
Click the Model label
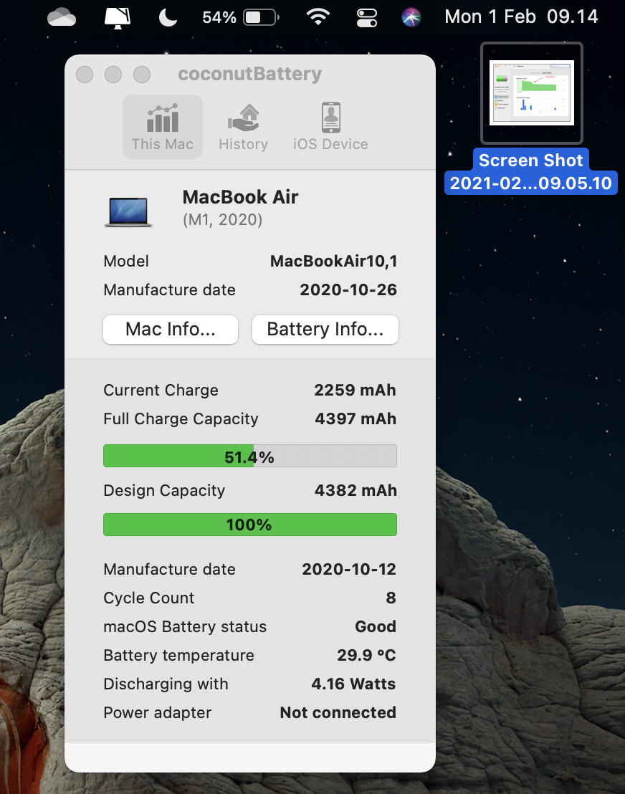[126, 262]
